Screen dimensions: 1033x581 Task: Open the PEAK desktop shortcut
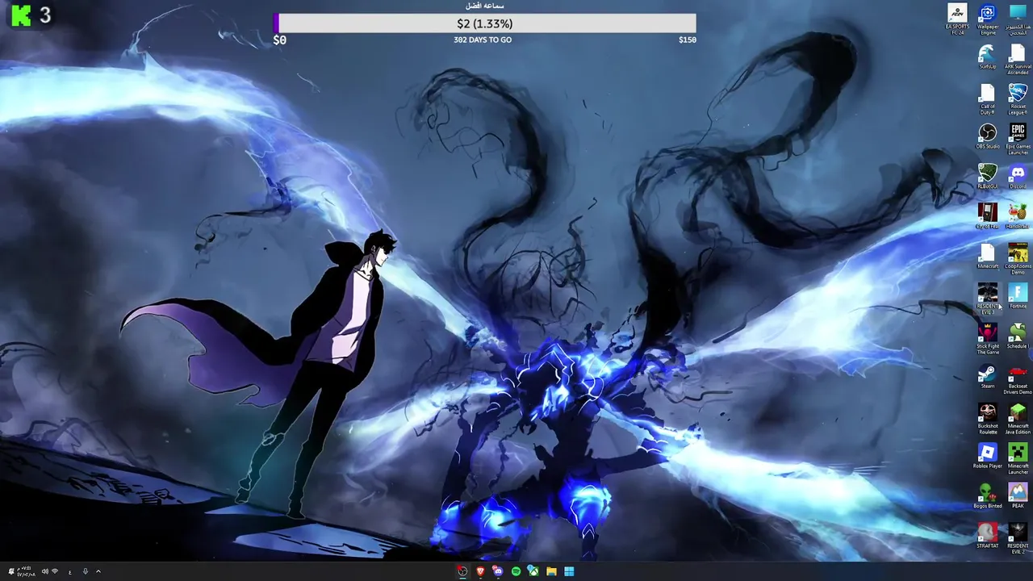coord(1018,495)
